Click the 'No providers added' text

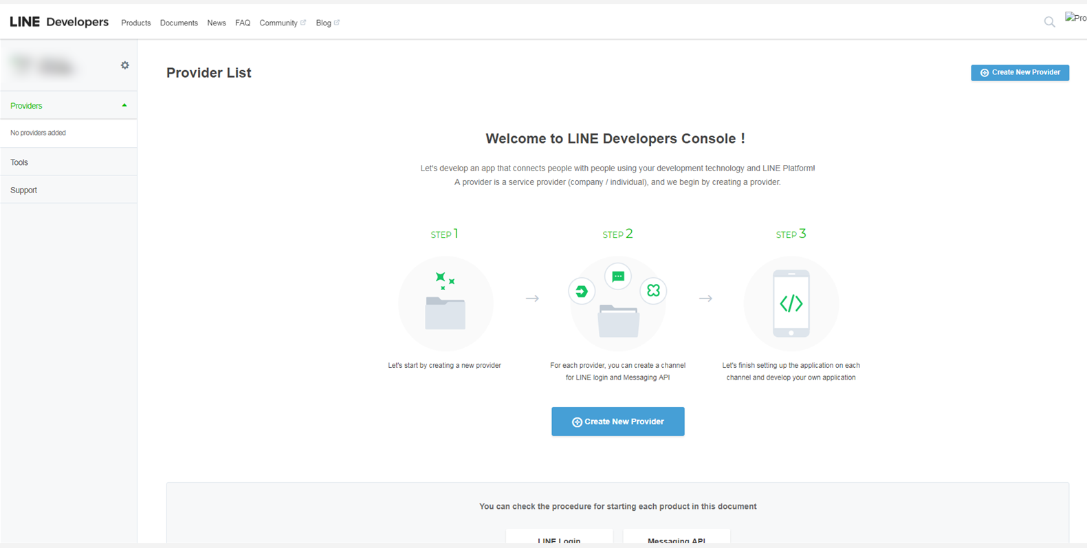(38, 133)
